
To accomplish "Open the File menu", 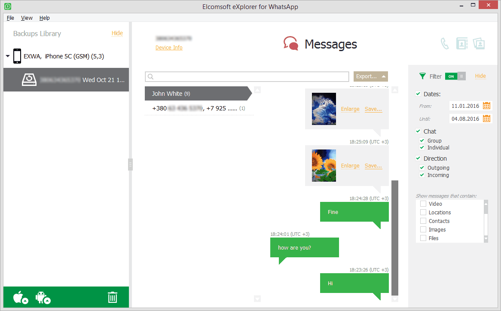I will (11, 18).
